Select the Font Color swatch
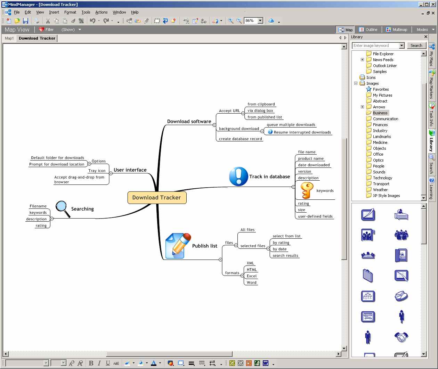This screenshot has height=369, width=438. [153, 363]
